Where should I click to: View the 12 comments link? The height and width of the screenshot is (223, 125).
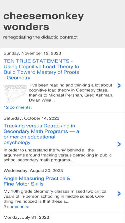click(x=18, y=107)
